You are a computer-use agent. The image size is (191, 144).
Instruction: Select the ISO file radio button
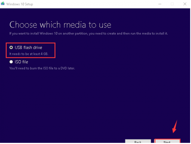click(11, 62)
